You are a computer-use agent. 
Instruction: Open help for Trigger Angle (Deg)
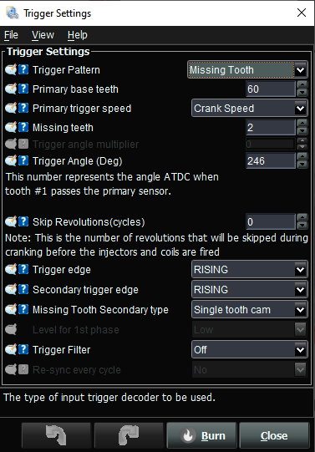tap(23, 160)
